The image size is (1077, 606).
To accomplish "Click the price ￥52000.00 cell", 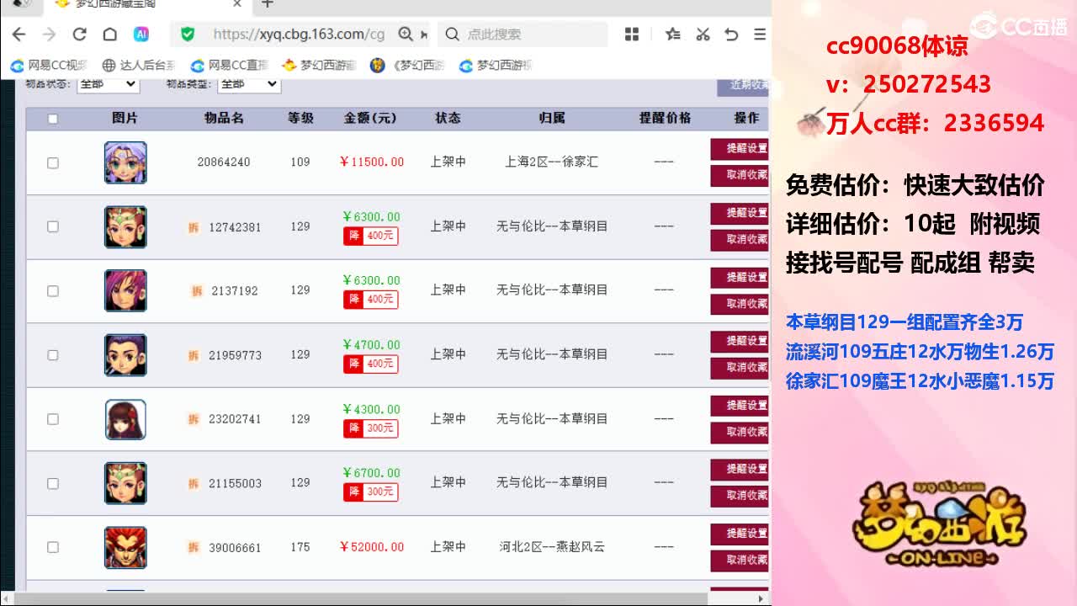I will (371, 547).
